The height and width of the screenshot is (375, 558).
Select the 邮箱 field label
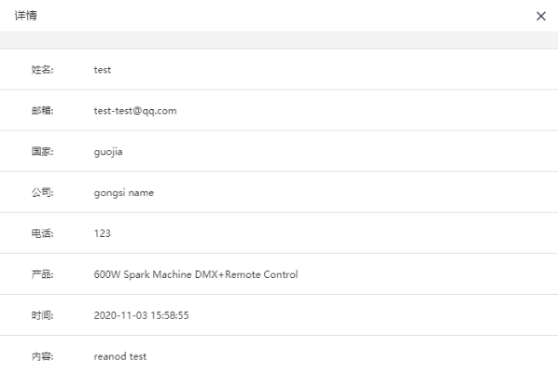[x=42, y=111]
